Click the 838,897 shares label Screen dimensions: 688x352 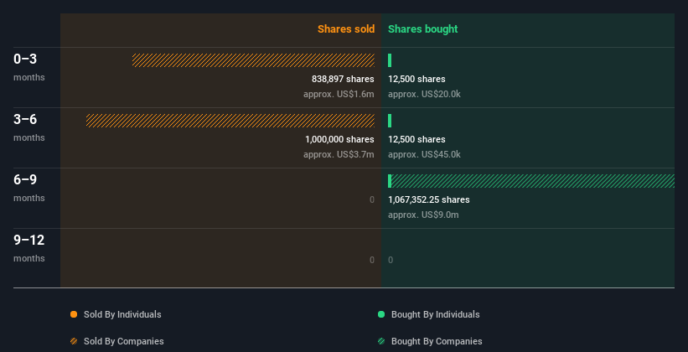[x=343, y=79]
